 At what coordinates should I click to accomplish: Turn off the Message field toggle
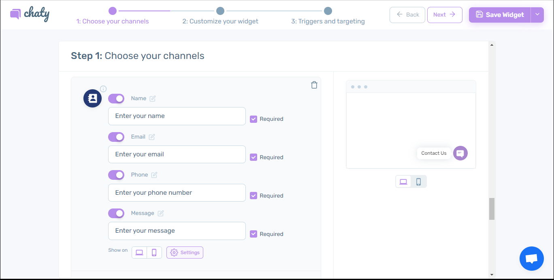(x=116, y=213)
